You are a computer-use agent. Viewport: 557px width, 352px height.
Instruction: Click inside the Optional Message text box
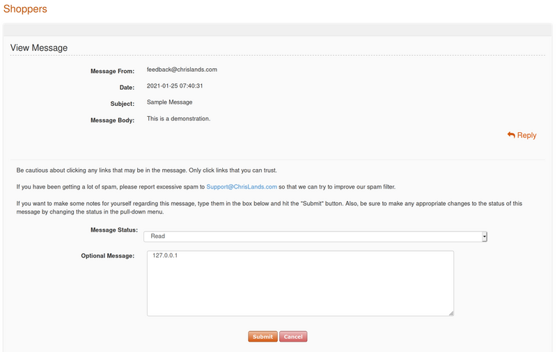click(300, 283)
